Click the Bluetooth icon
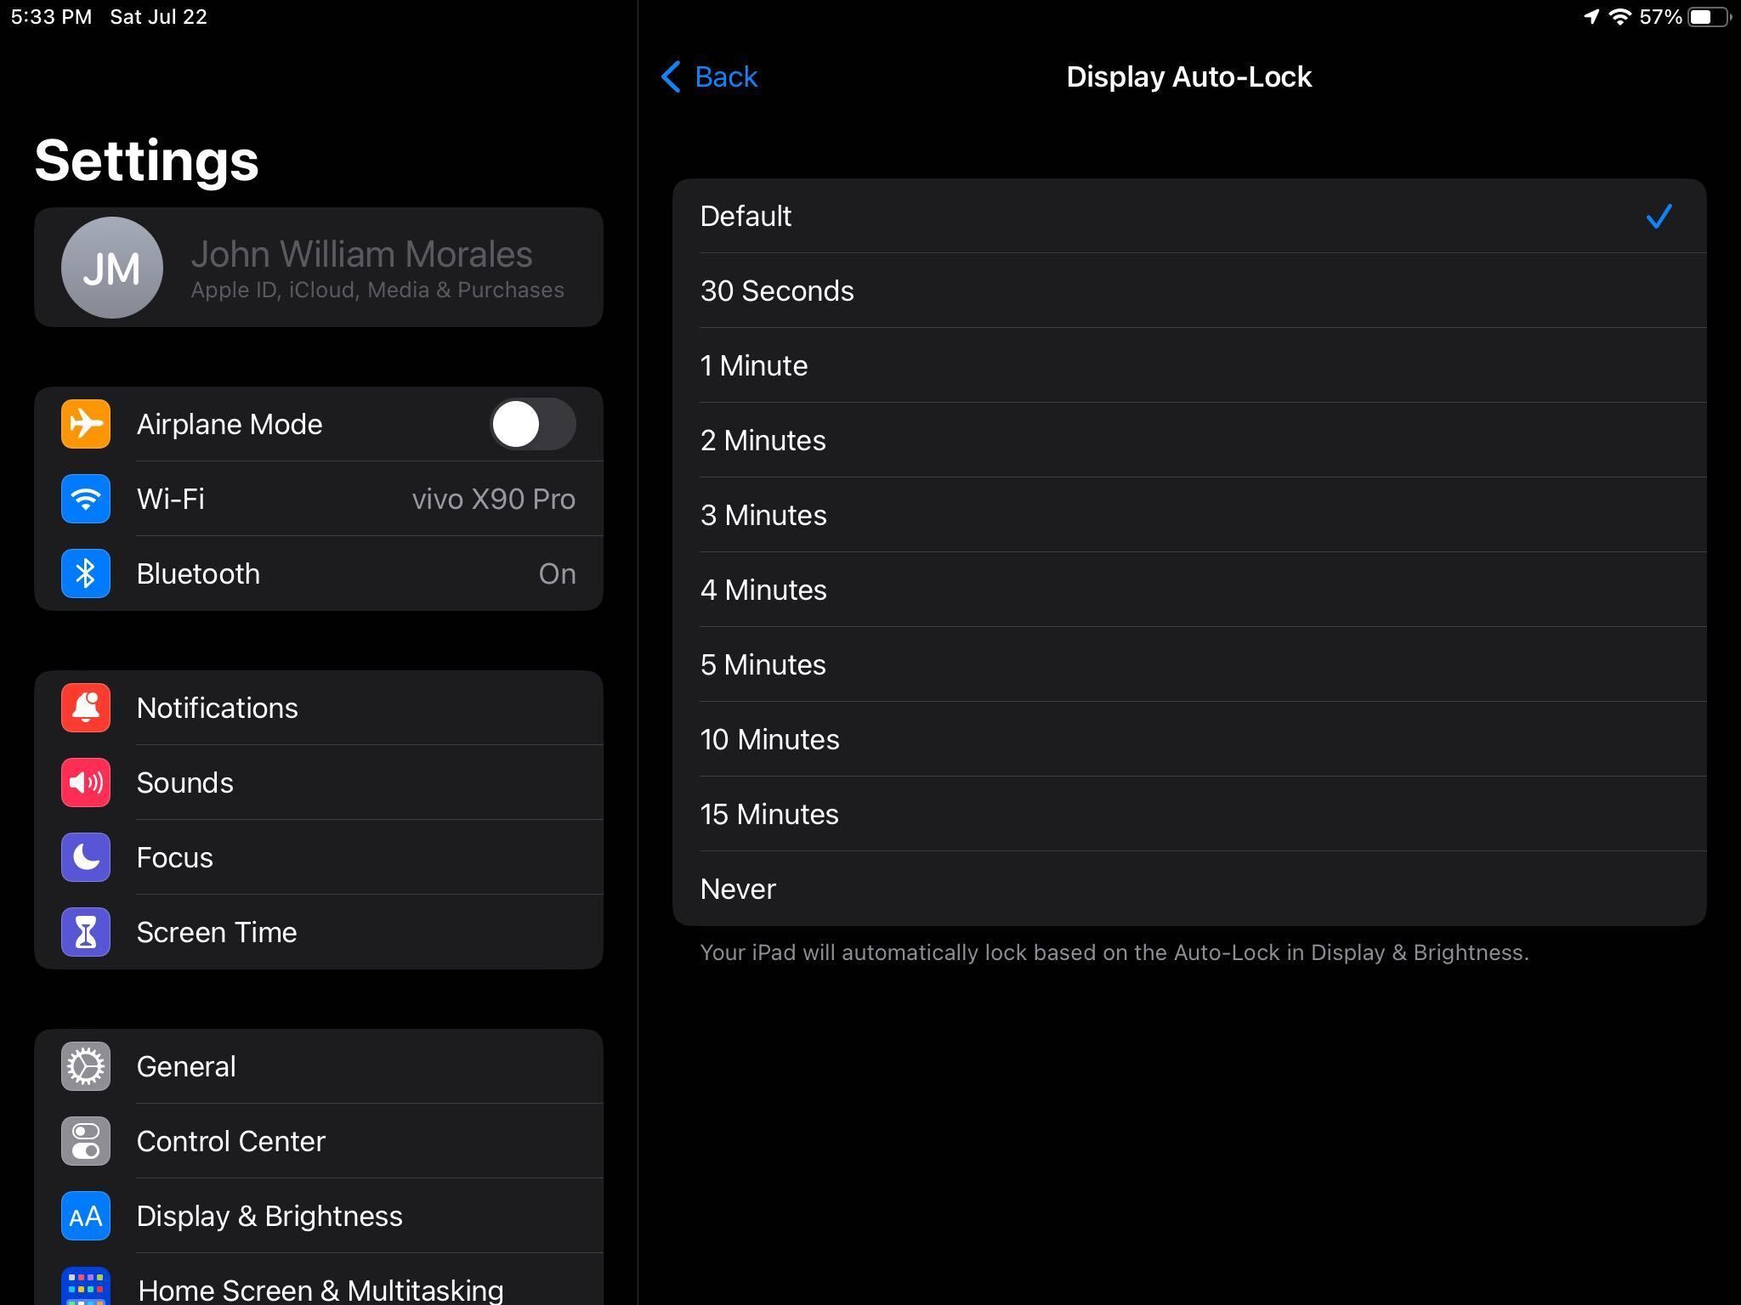This screenshot has width=1741, height=1305. click(85, 573)
